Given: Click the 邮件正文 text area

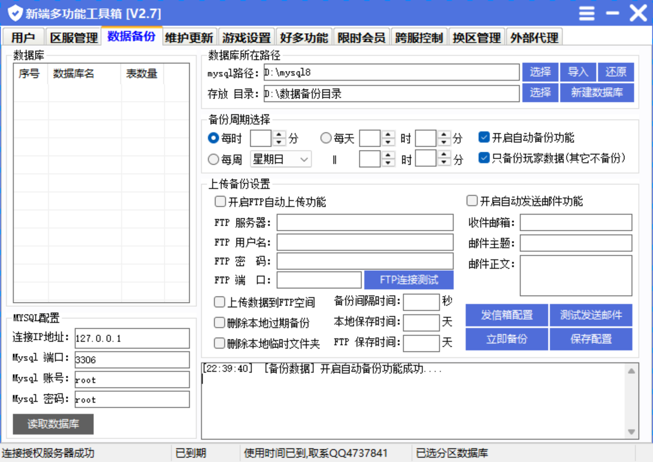Looking at the screenshot, I should (x=576, y=275).
